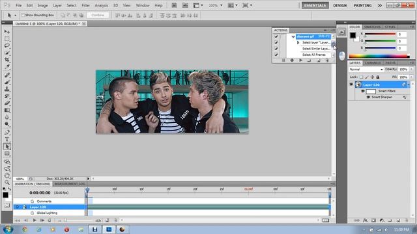Toggle the checkmark for sharpen gif action
This screenshot has height=234, width=417.
coord(276,36)
